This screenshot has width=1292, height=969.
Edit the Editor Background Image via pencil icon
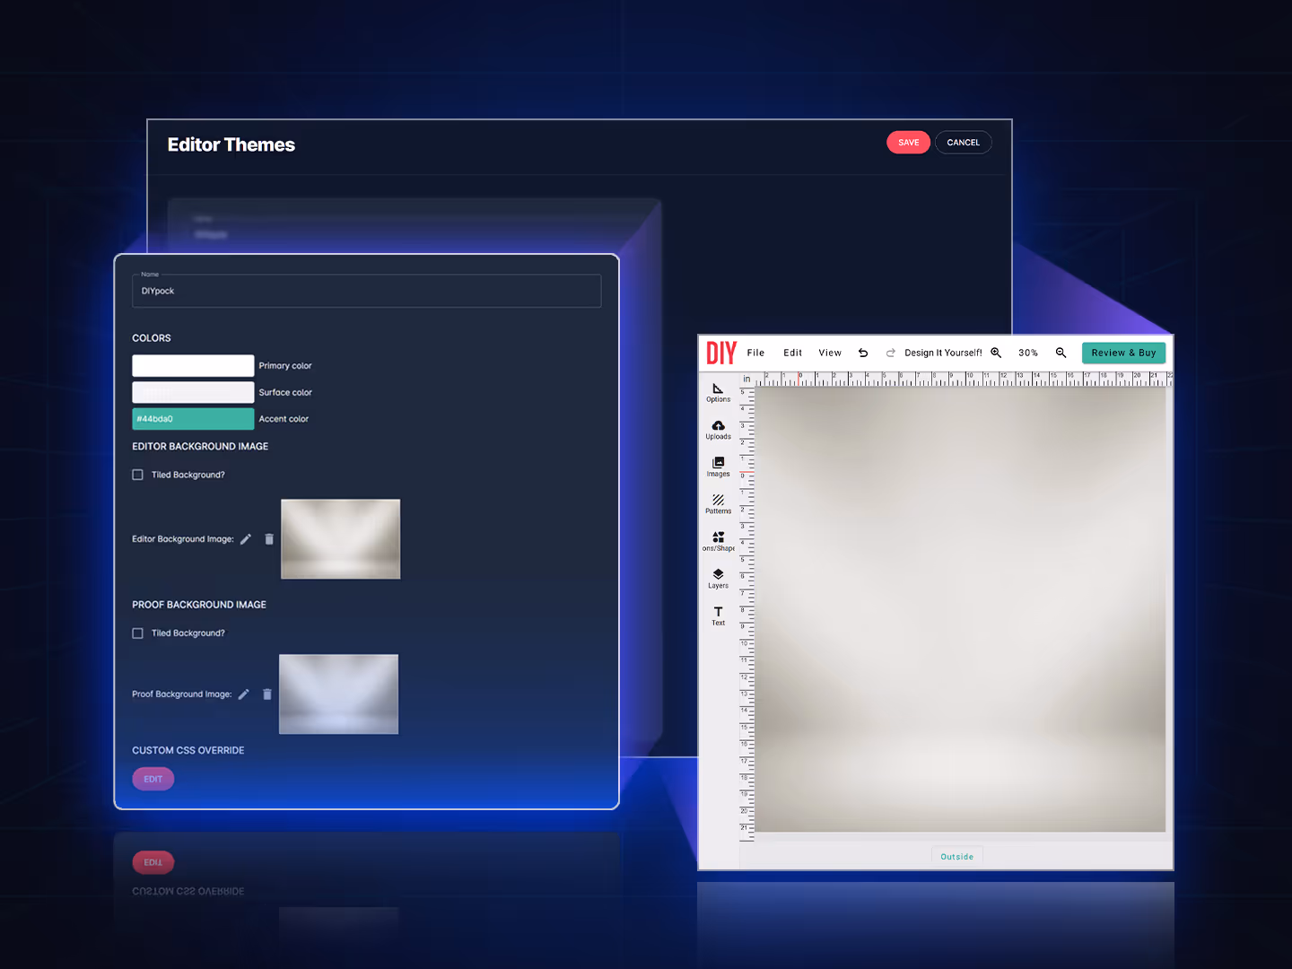click(x=246, y=538)
